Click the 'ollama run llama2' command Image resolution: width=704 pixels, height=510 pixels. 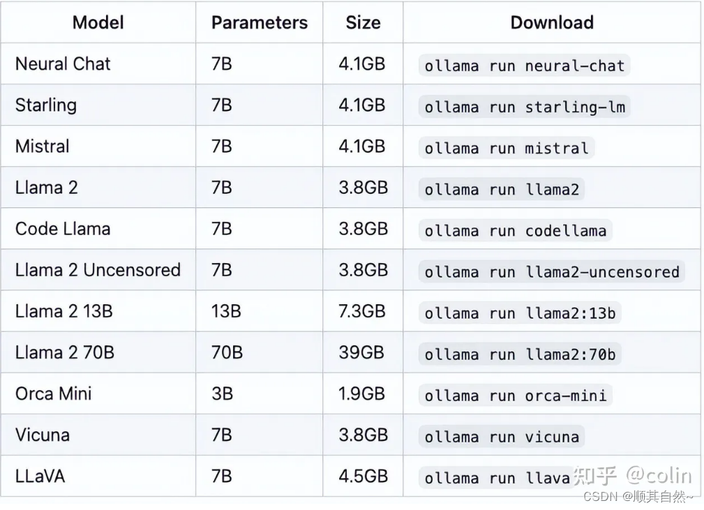502,190
